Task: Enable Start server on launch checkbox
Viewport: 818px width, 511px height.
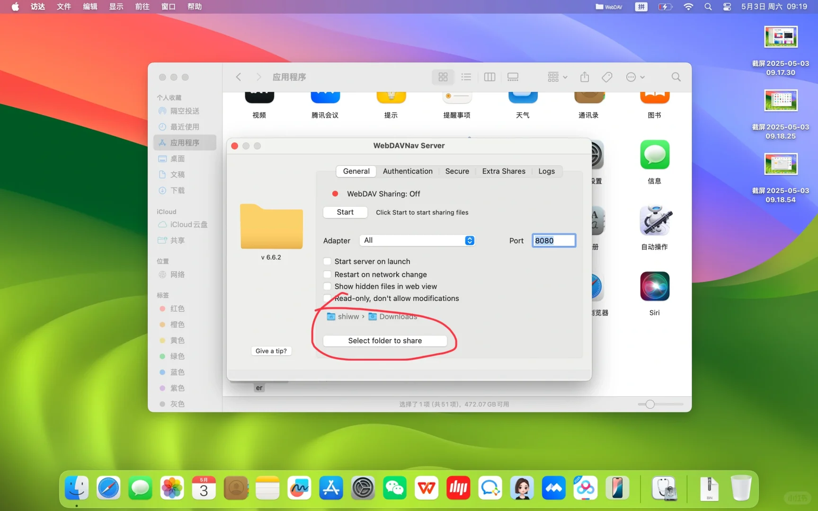Action: pos(327,261)
